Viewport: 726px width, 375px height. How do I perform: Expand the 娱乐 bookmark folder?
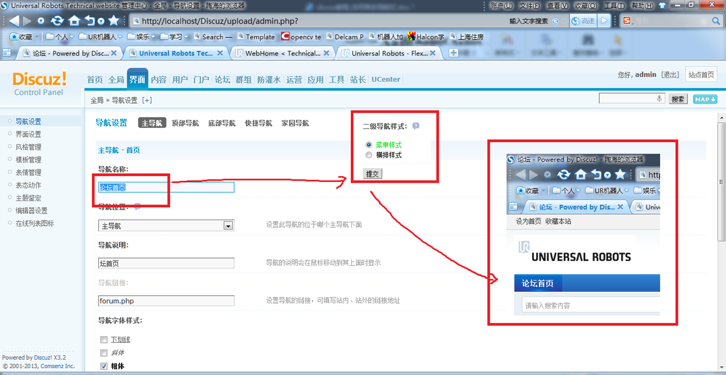tap(152, 37)
